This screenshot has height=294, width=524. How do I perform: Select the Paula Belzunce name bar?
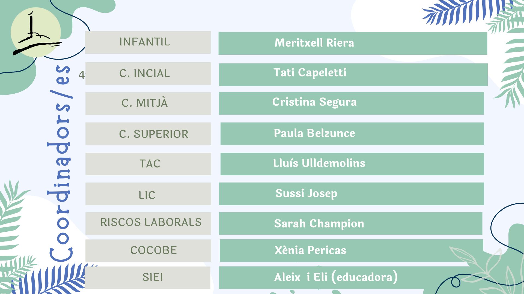pyautogui.click(x=352, y=134)
